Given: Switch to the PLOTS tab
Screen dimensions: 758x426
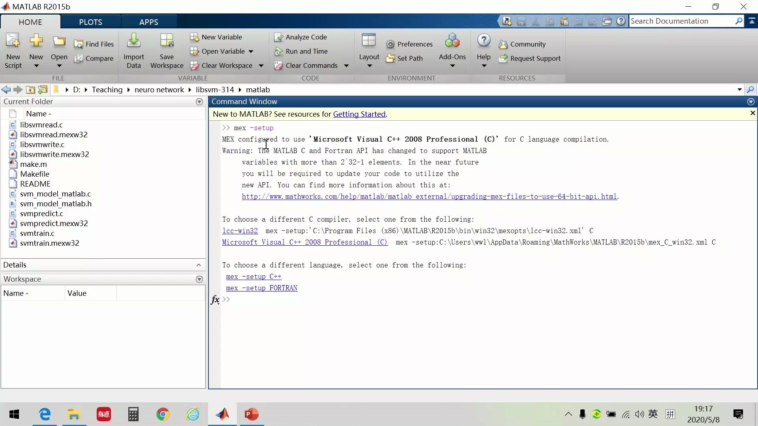Looking at the screenshot, I should (90, 22).
